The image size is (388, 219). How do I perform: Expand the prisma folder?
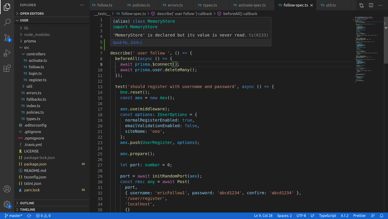point(52,41)
